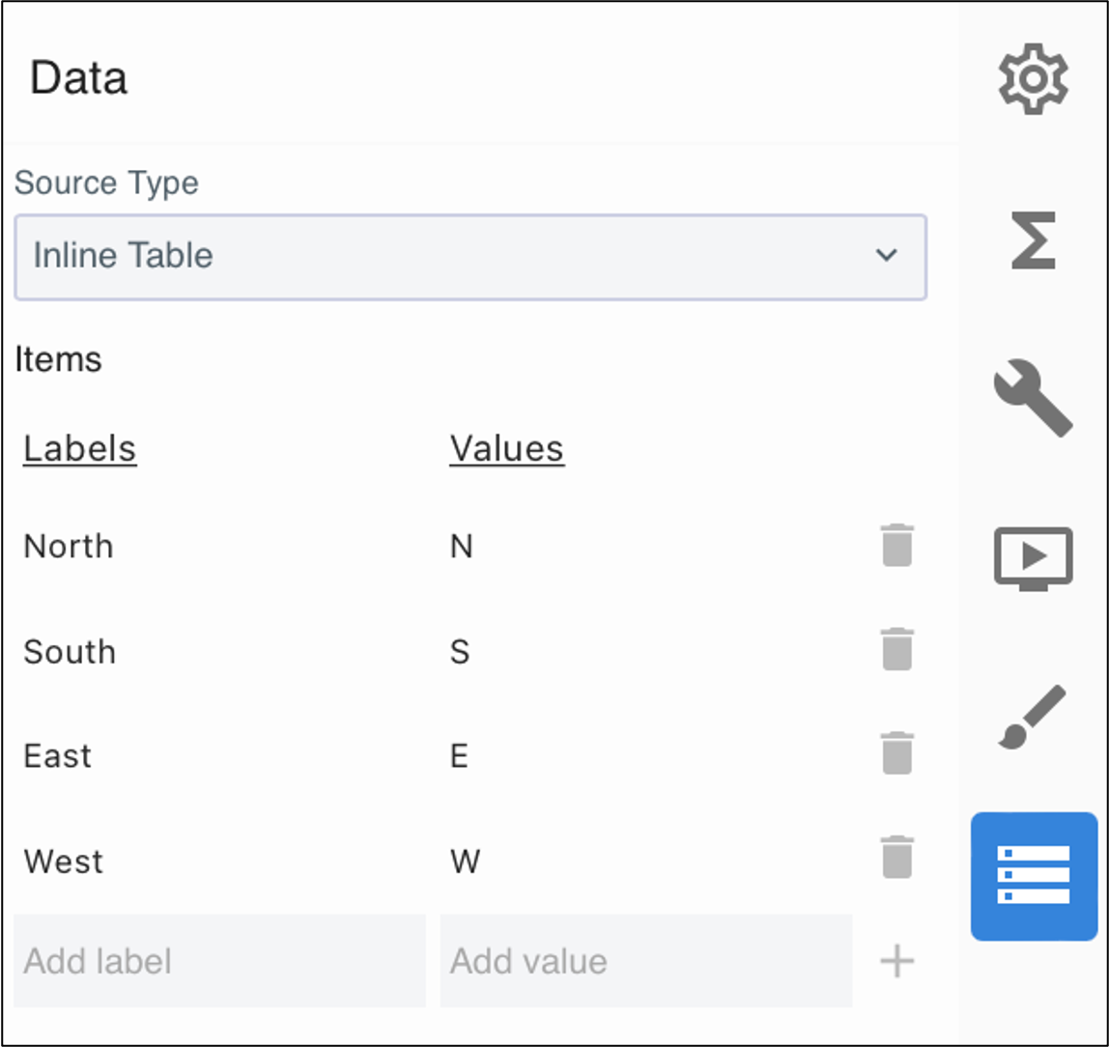Open the gear settings panel
The width and height of the screenshot is (1109, 1047).
pyautogui.click(x=1033, y=78)
